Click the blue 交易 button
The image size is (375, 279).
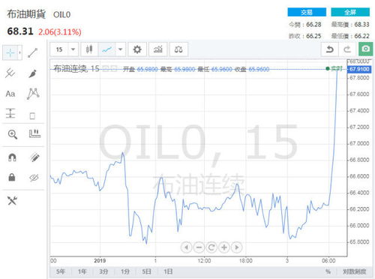tap(307, 12)
